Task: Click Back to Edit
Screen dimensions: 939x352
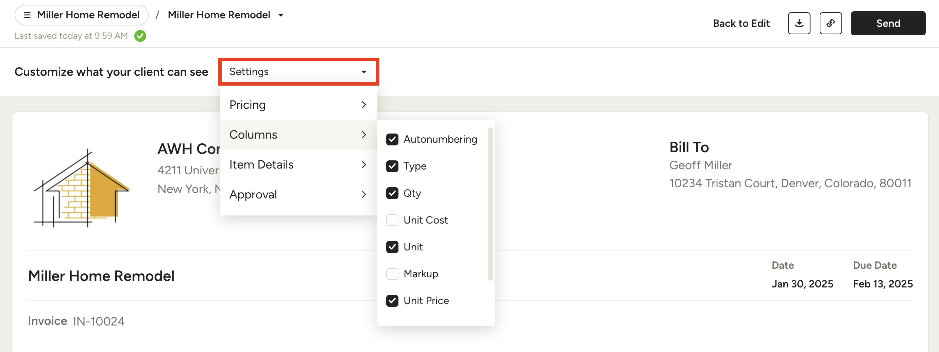Action: coord(741,23)
